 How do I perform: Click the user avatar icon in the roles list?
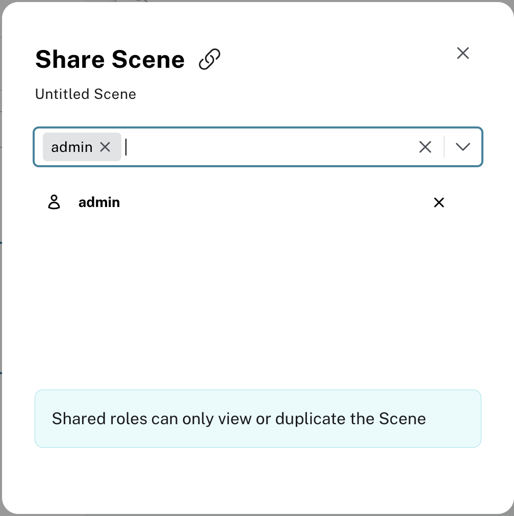pos(55,202)
